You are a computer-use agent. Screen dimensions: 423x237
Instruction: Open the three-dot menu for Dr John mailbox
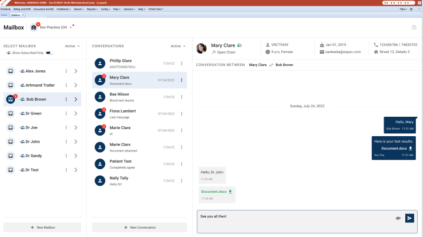click(66, 141)
